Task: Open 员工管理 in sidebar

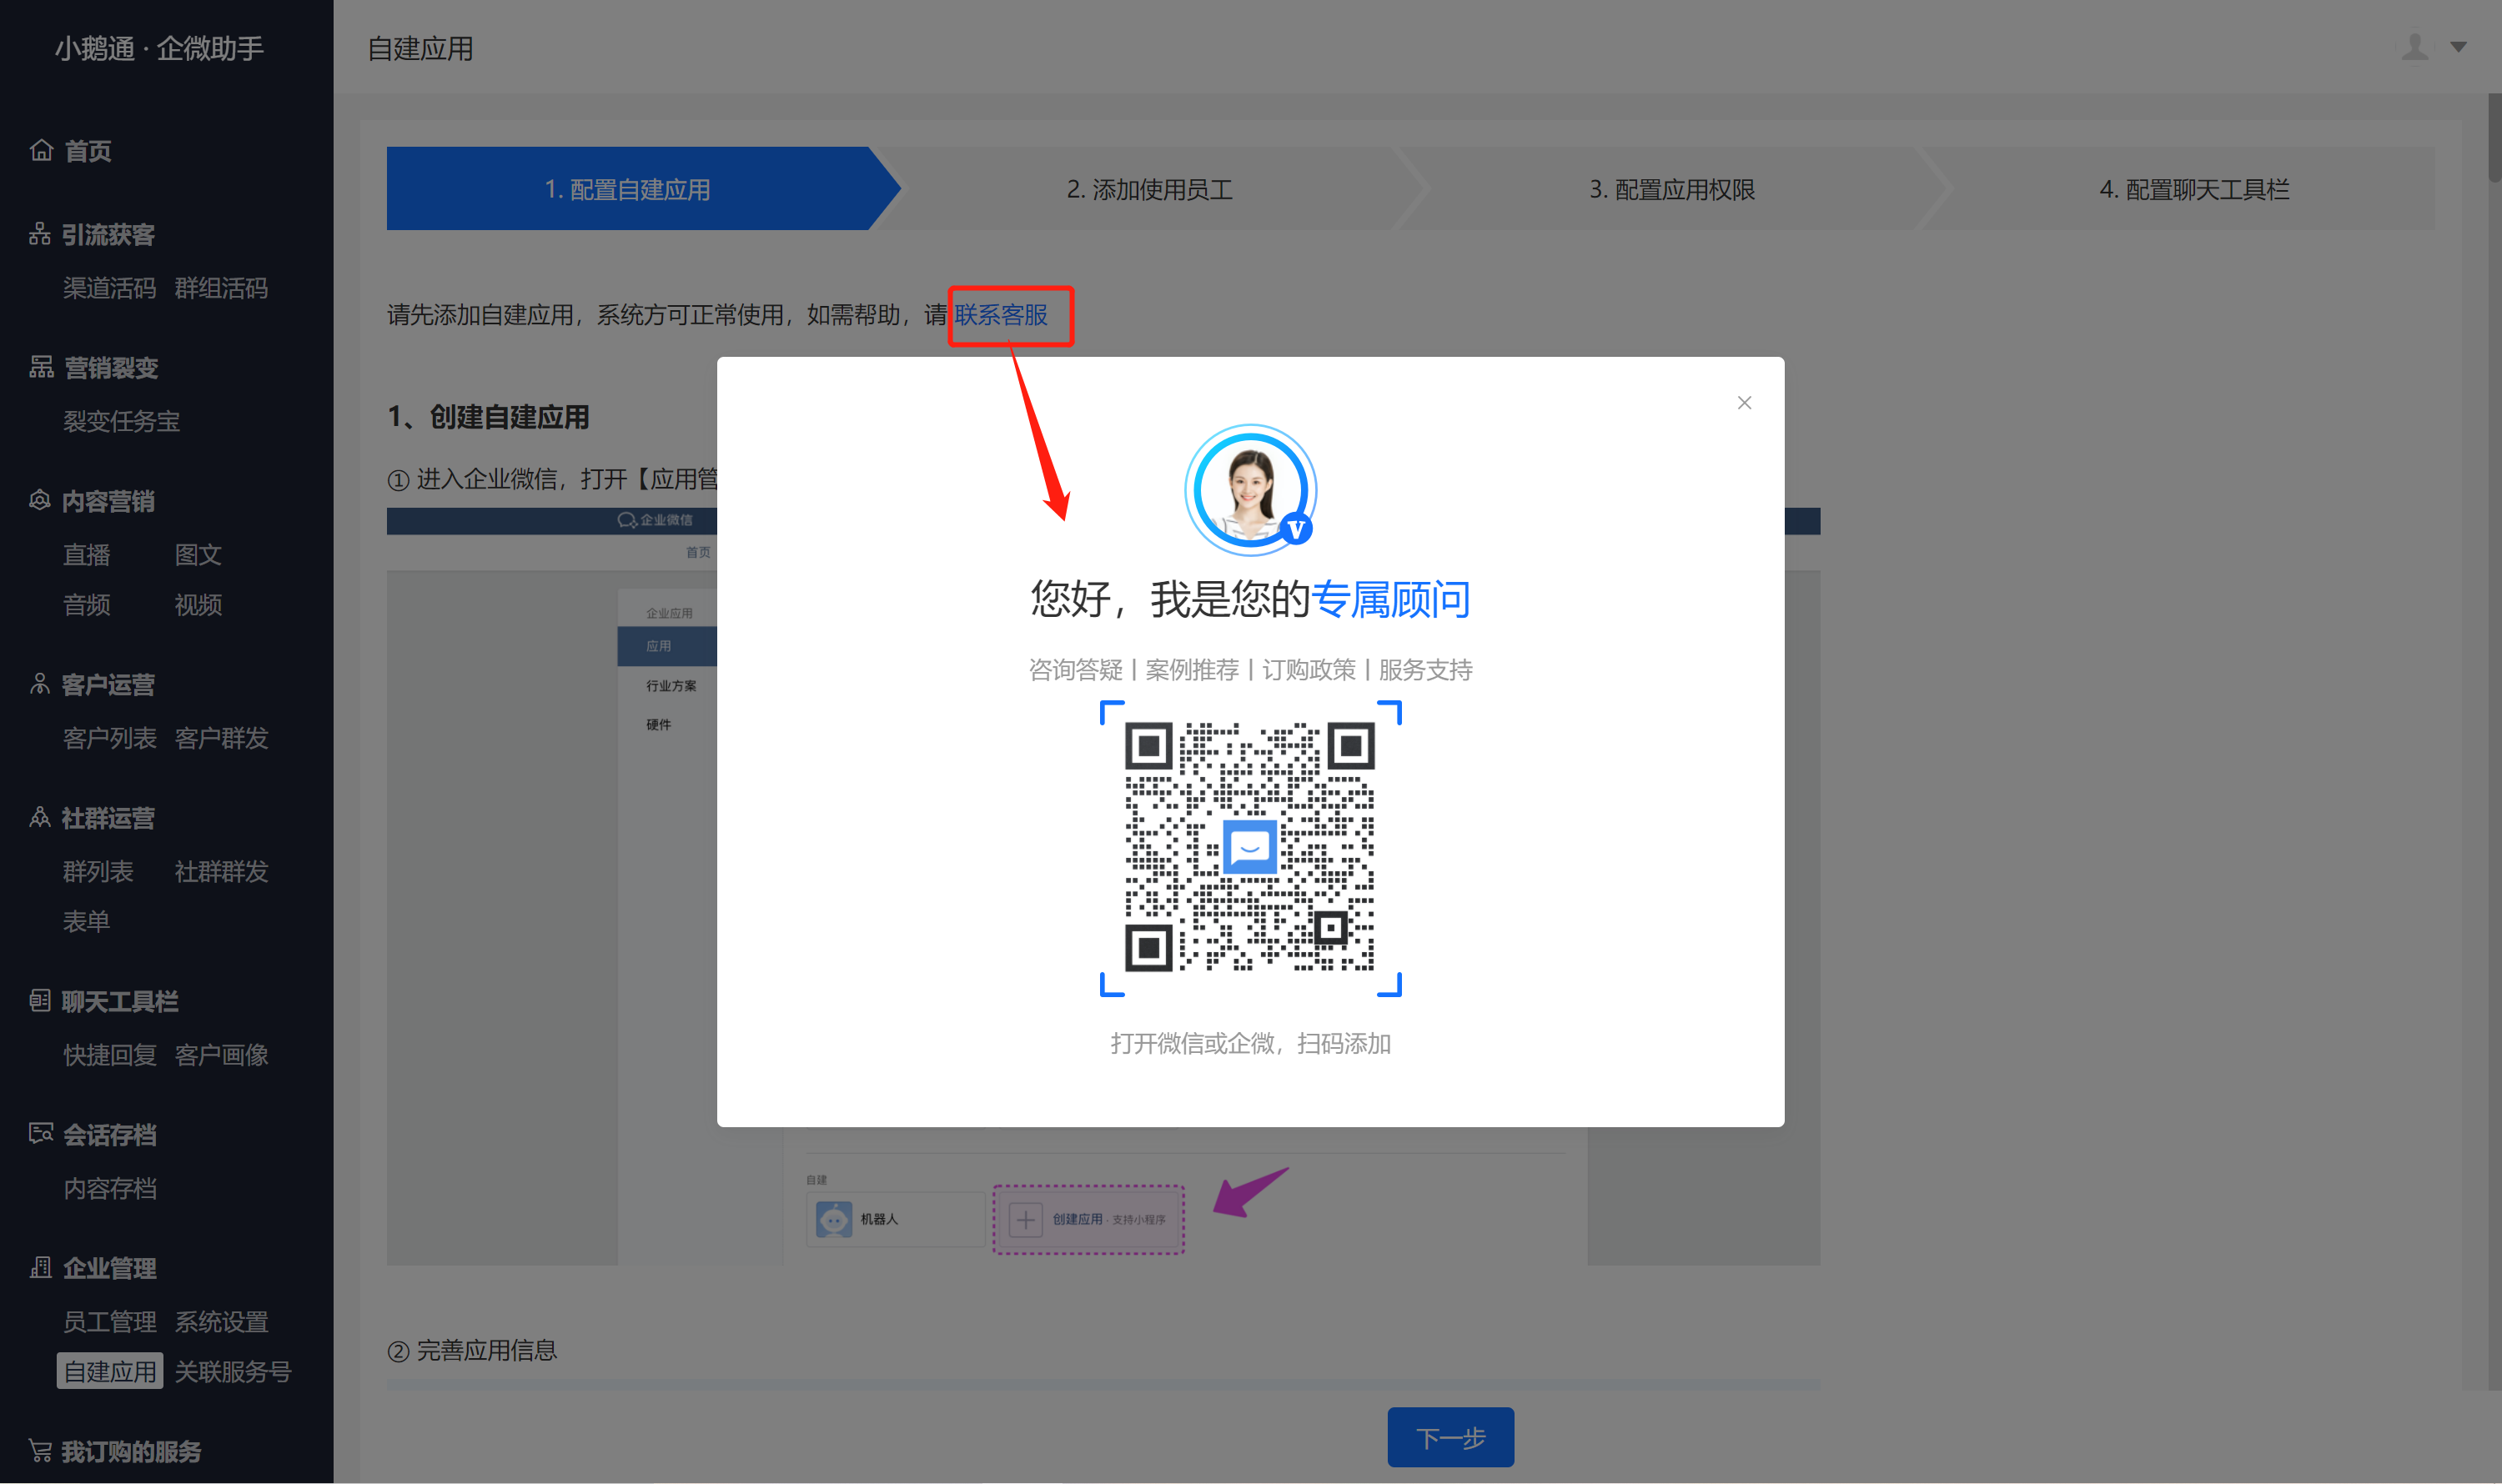Action: (110, 1321)
